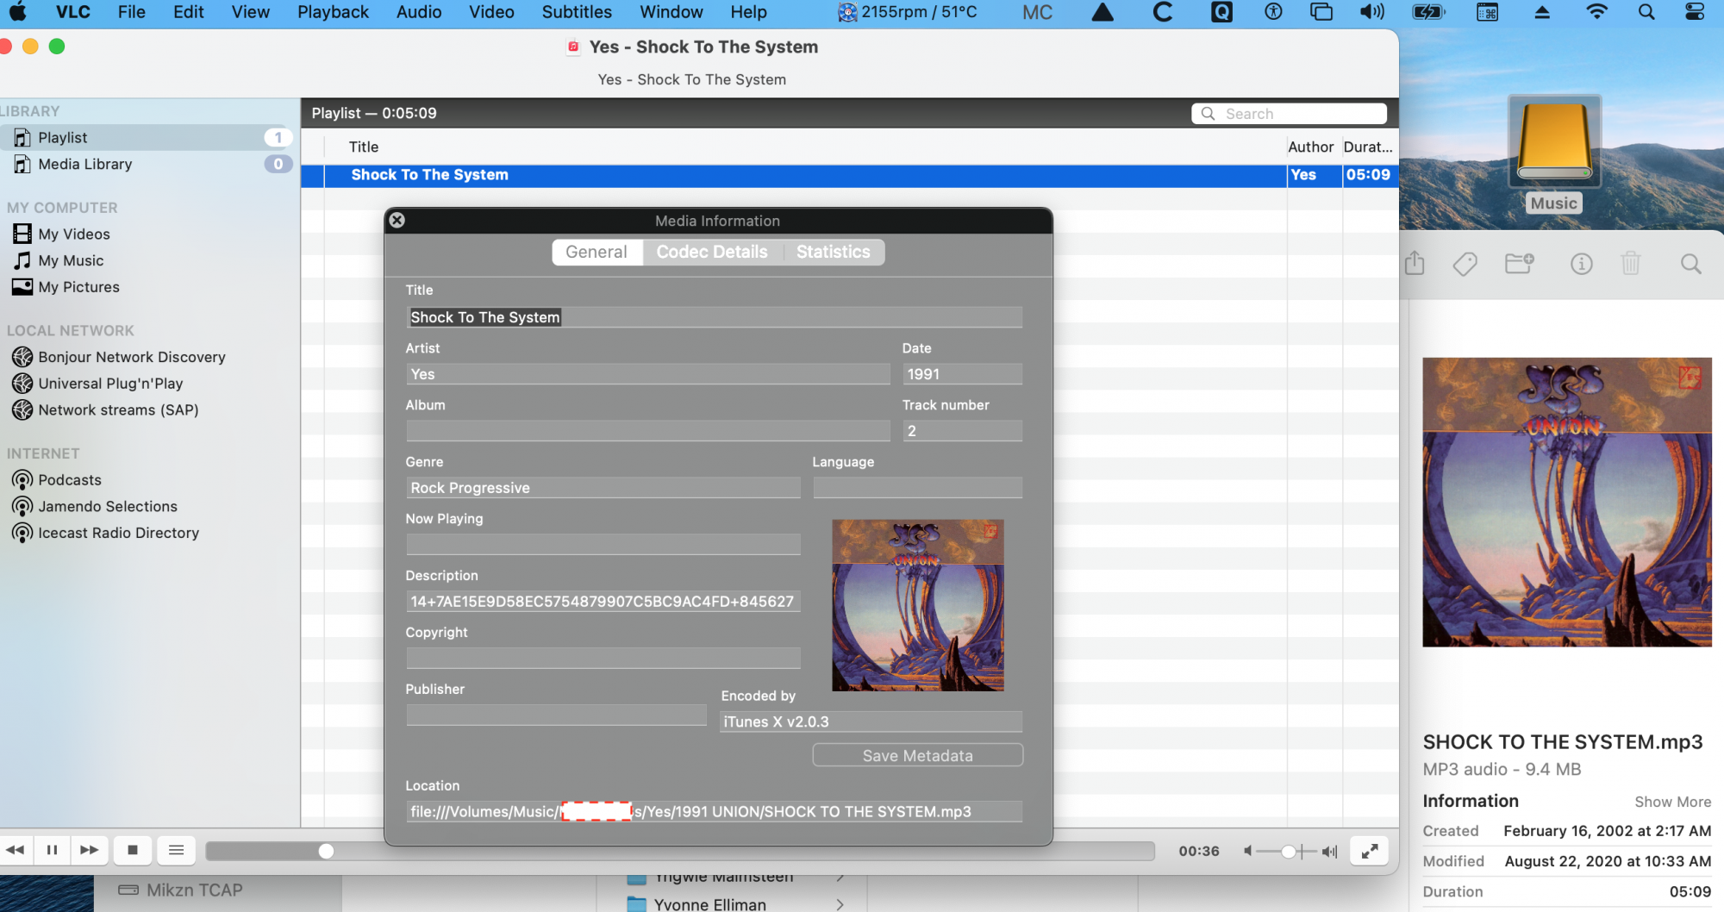Mute audio via the small speaker icon
1724x912 pixels.
pos(1247,851)
